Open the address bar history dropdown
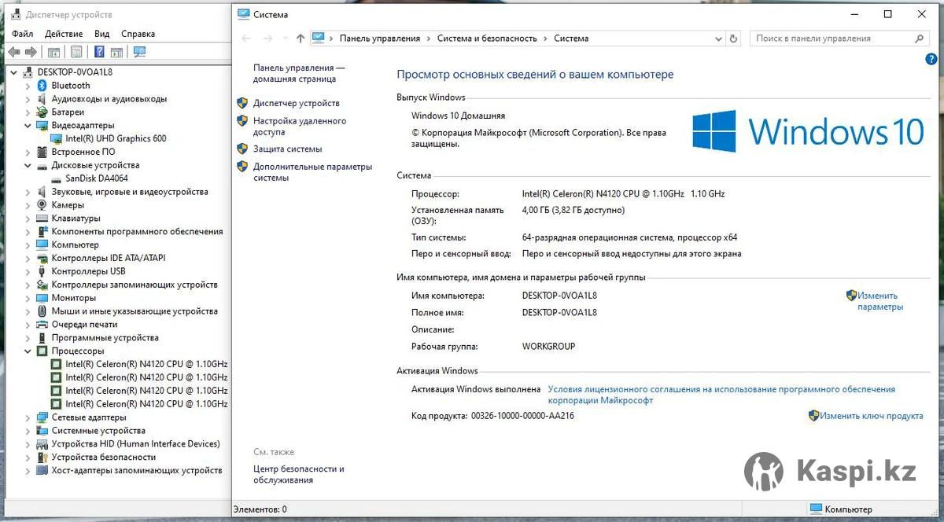Viewport: 944px width, 522px height. [718, 39]
